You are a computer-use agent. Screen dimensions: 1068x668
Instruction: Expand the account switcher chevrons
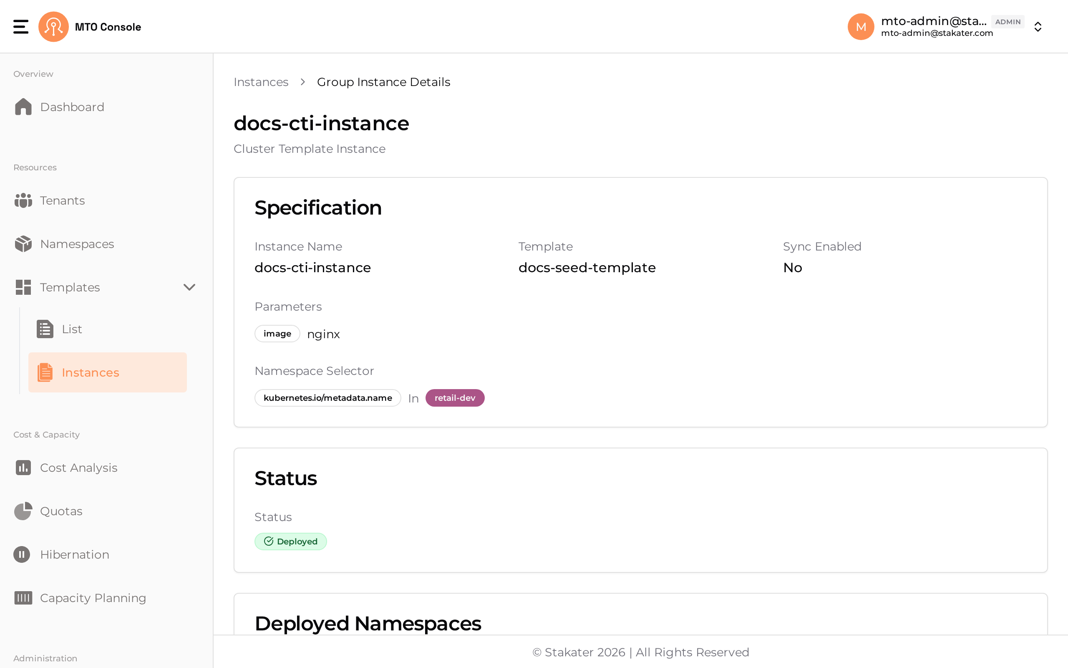coord(1038,27)
